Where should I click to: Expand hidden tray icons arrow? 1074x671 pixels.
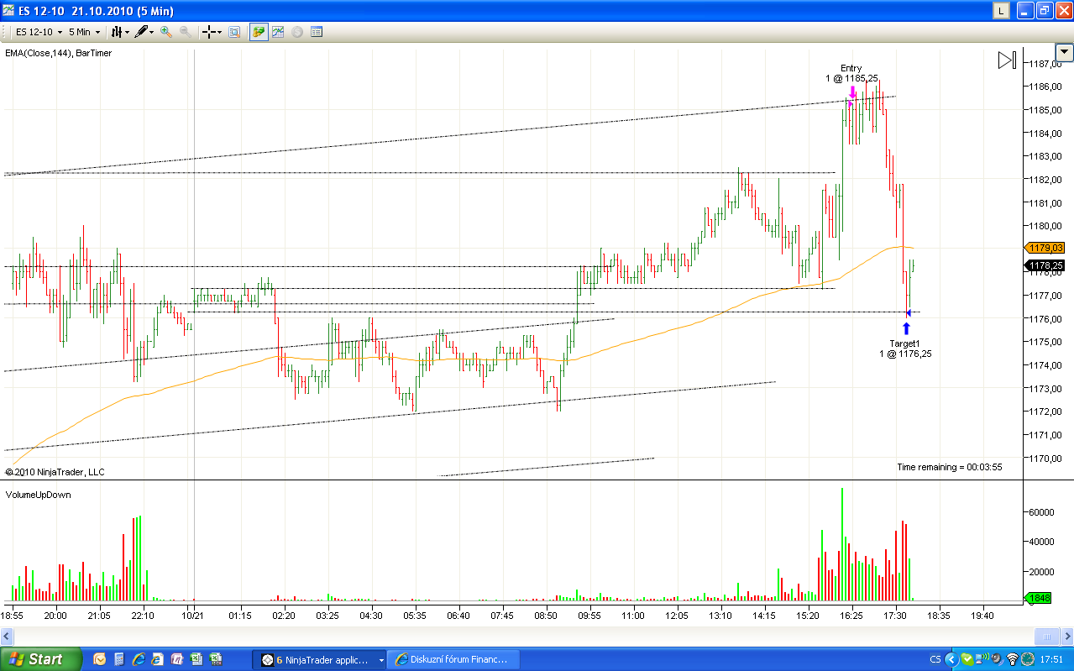point(951,660)
